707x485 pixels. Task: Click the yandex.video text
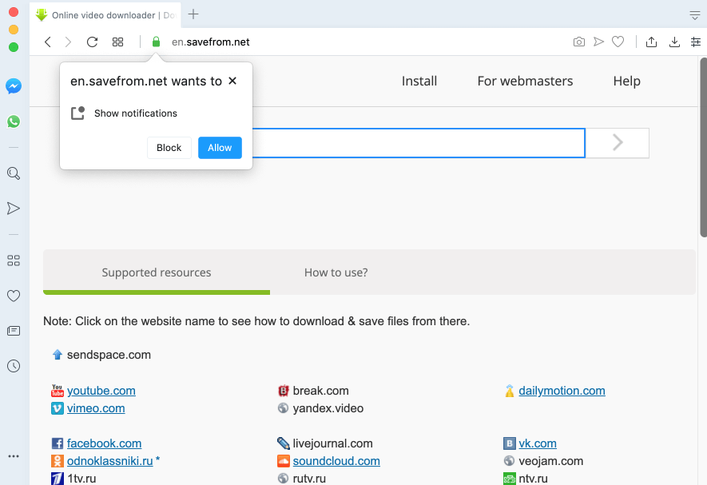click(328, 408)
